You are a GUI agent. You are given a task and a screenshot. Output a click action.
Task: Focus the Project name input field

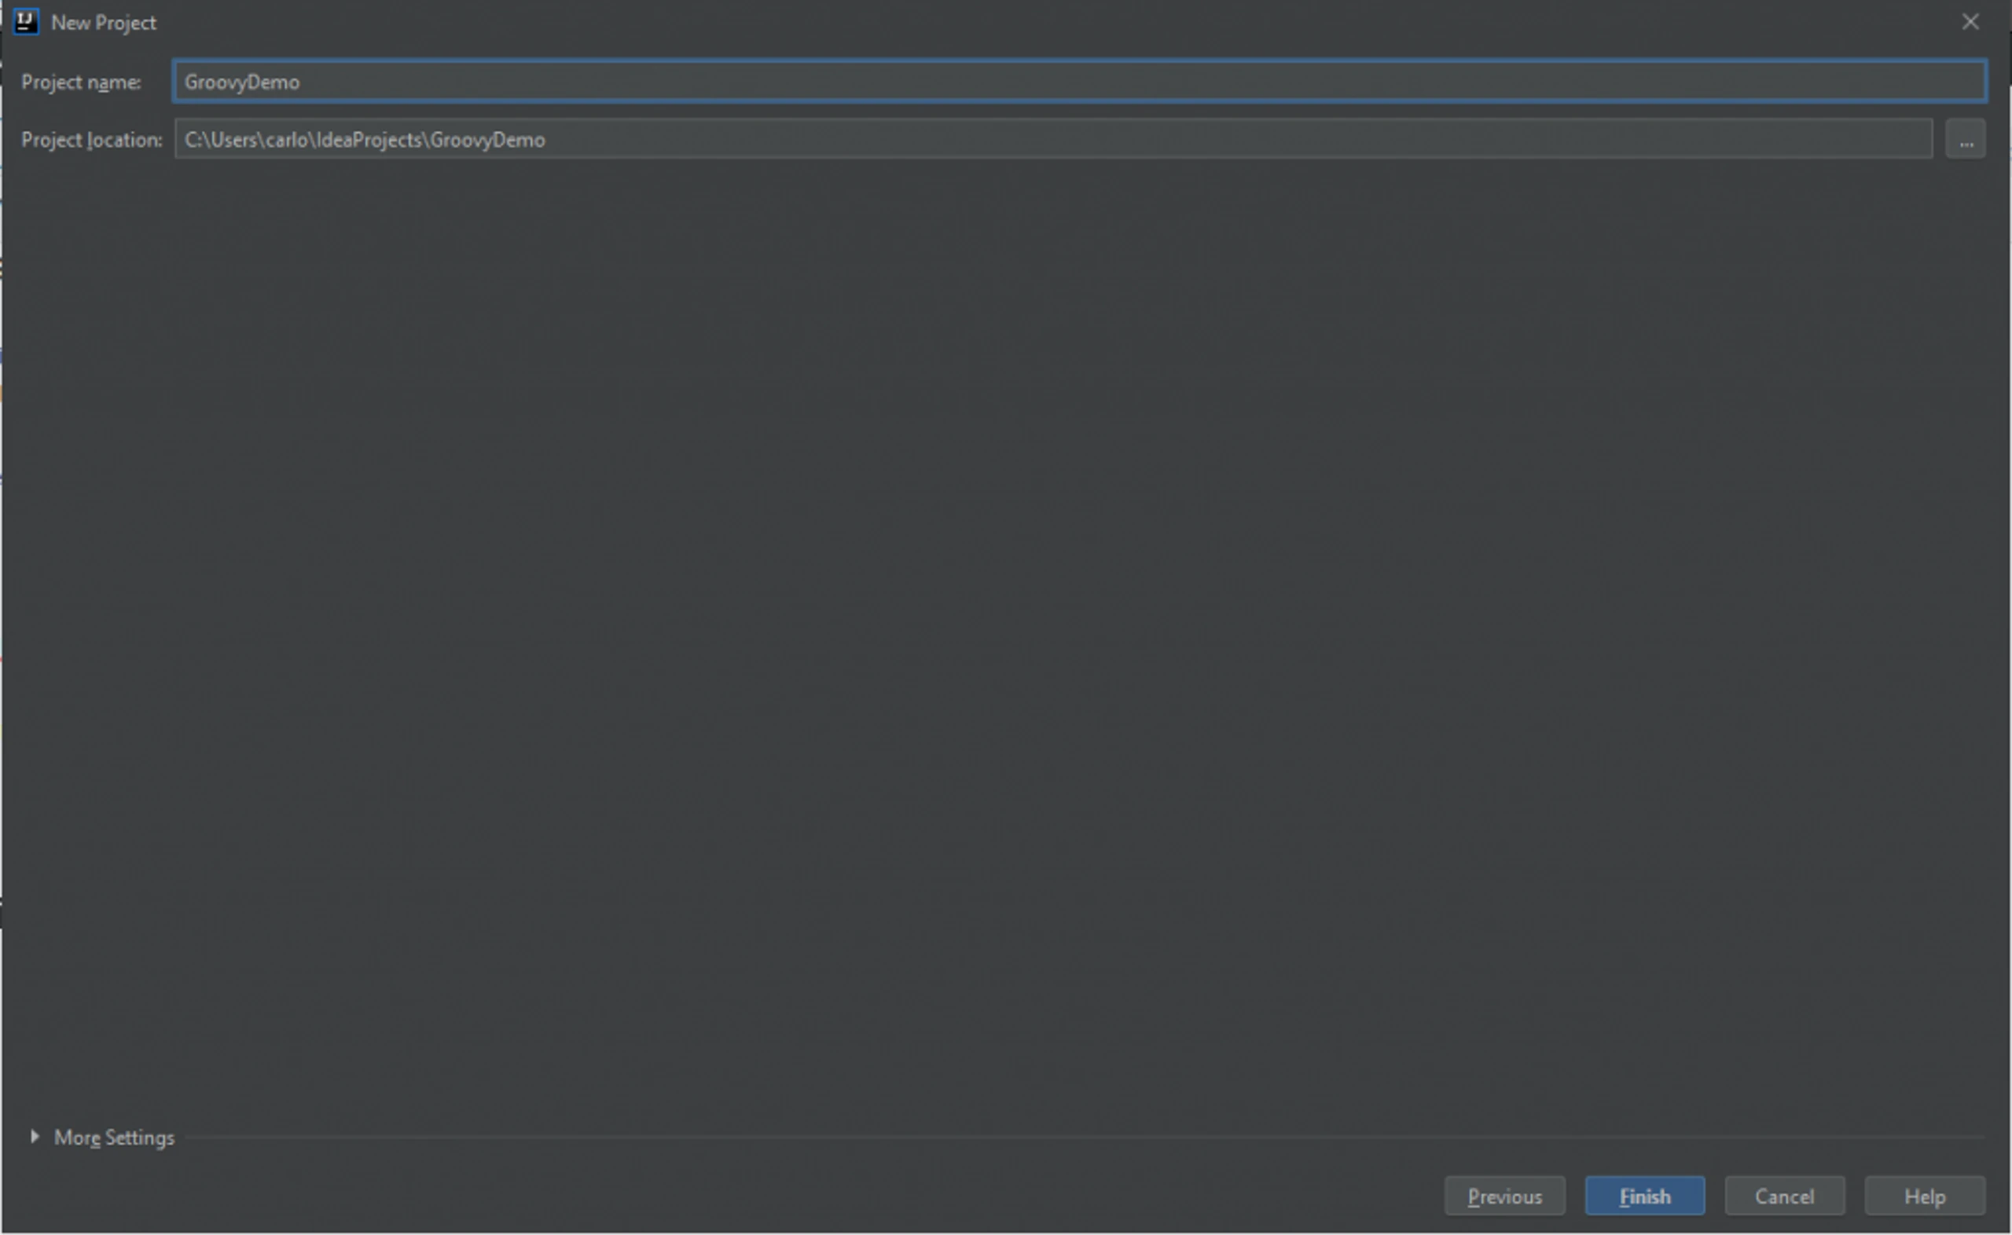point(1080,82)
